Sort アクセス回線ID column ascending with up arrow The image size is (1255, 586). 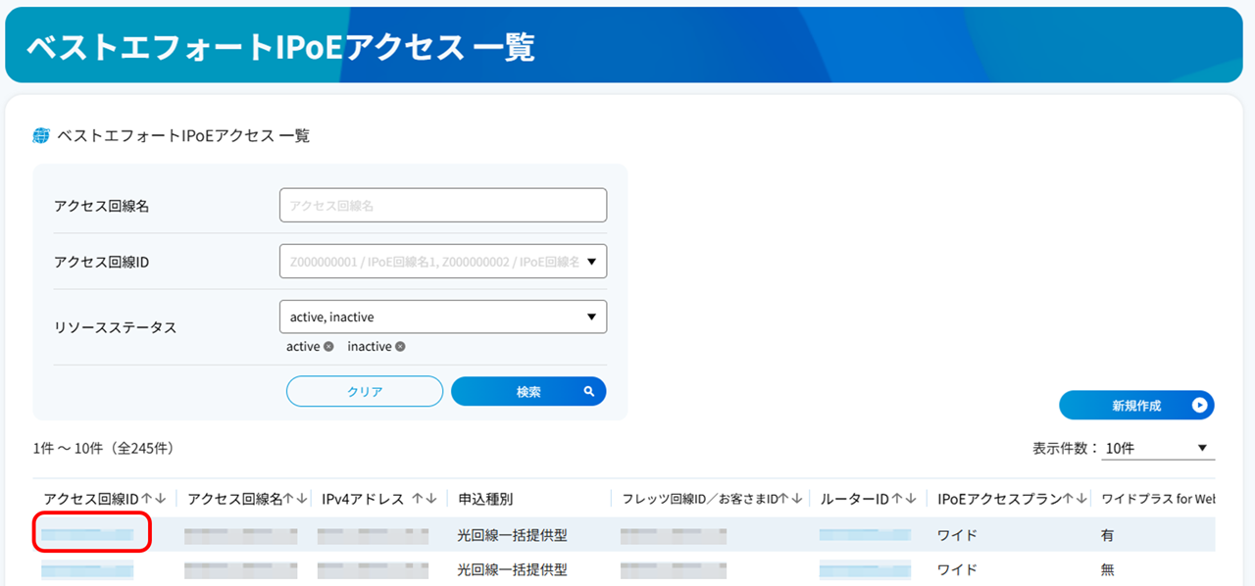146,499
